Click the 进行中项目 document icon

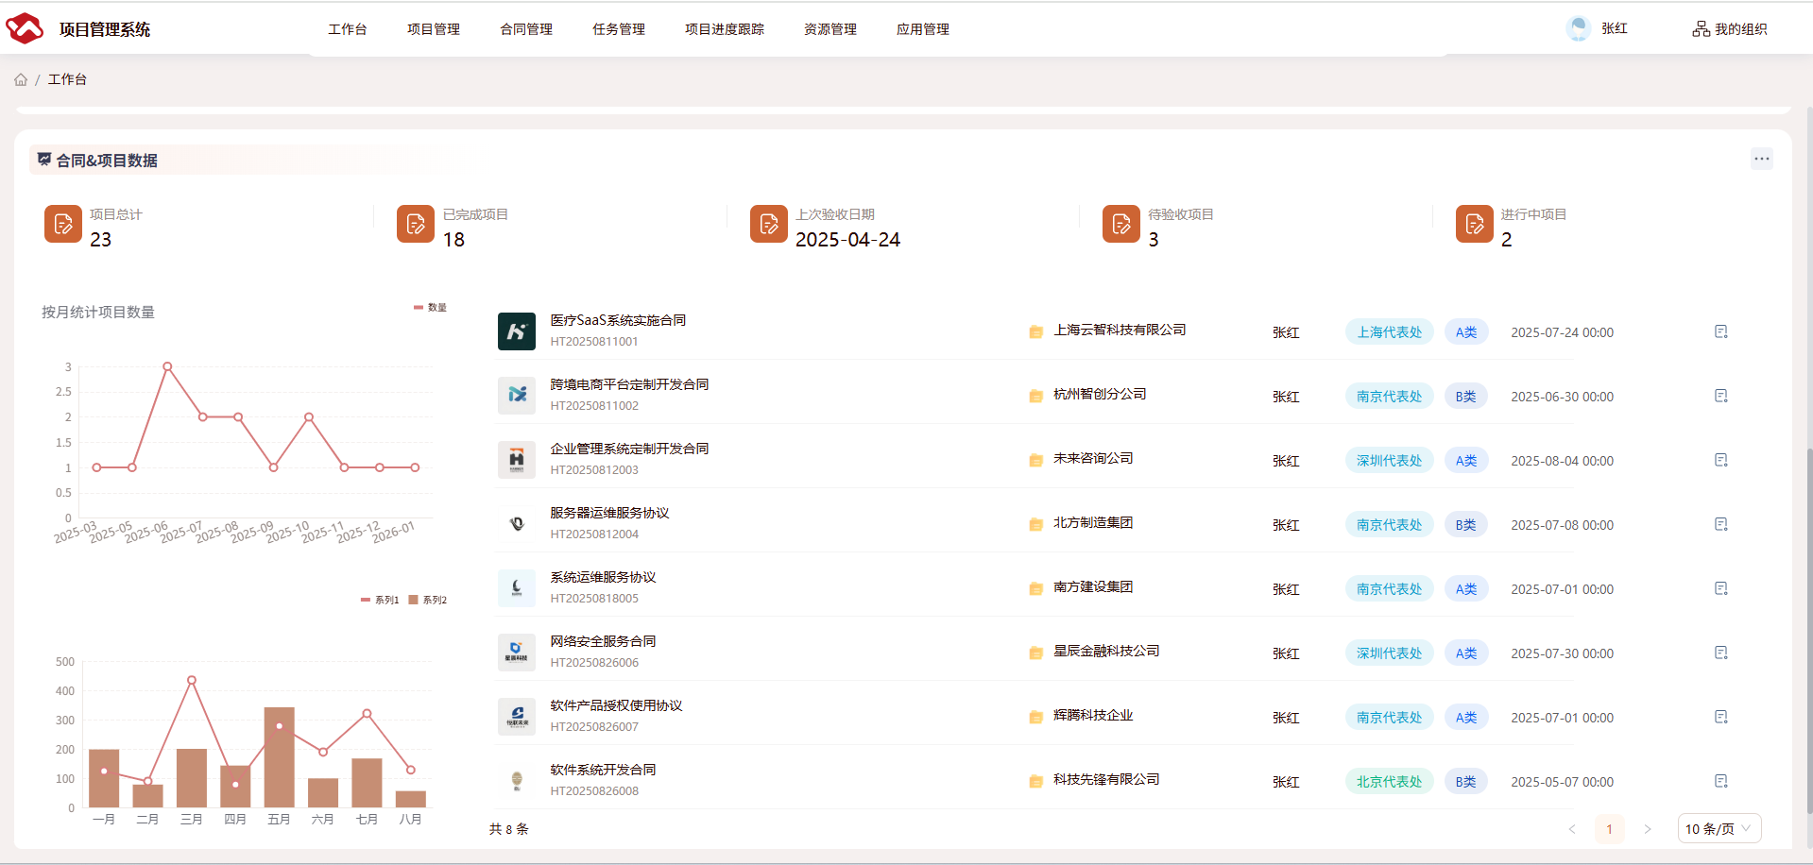pyautogui.click(x=1475, y=224)
